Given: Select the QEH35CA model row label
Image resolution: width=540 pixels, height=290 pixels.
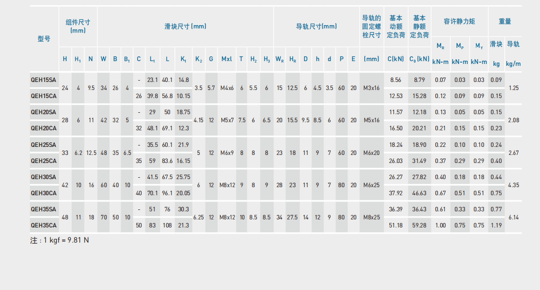Looking at the screenshot, I should coord(43,225).
